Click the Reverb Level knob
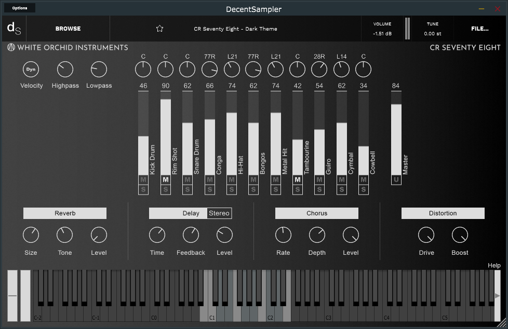This screenshot has height=329, width=508. 99,235
